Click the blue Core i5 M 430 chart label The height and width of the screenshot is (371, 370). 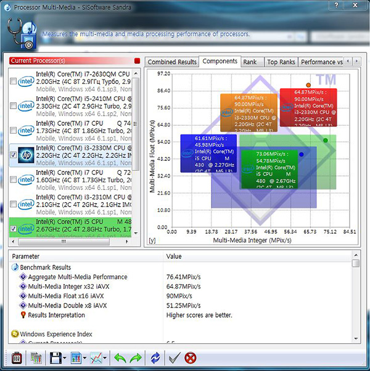pos(208,153)
